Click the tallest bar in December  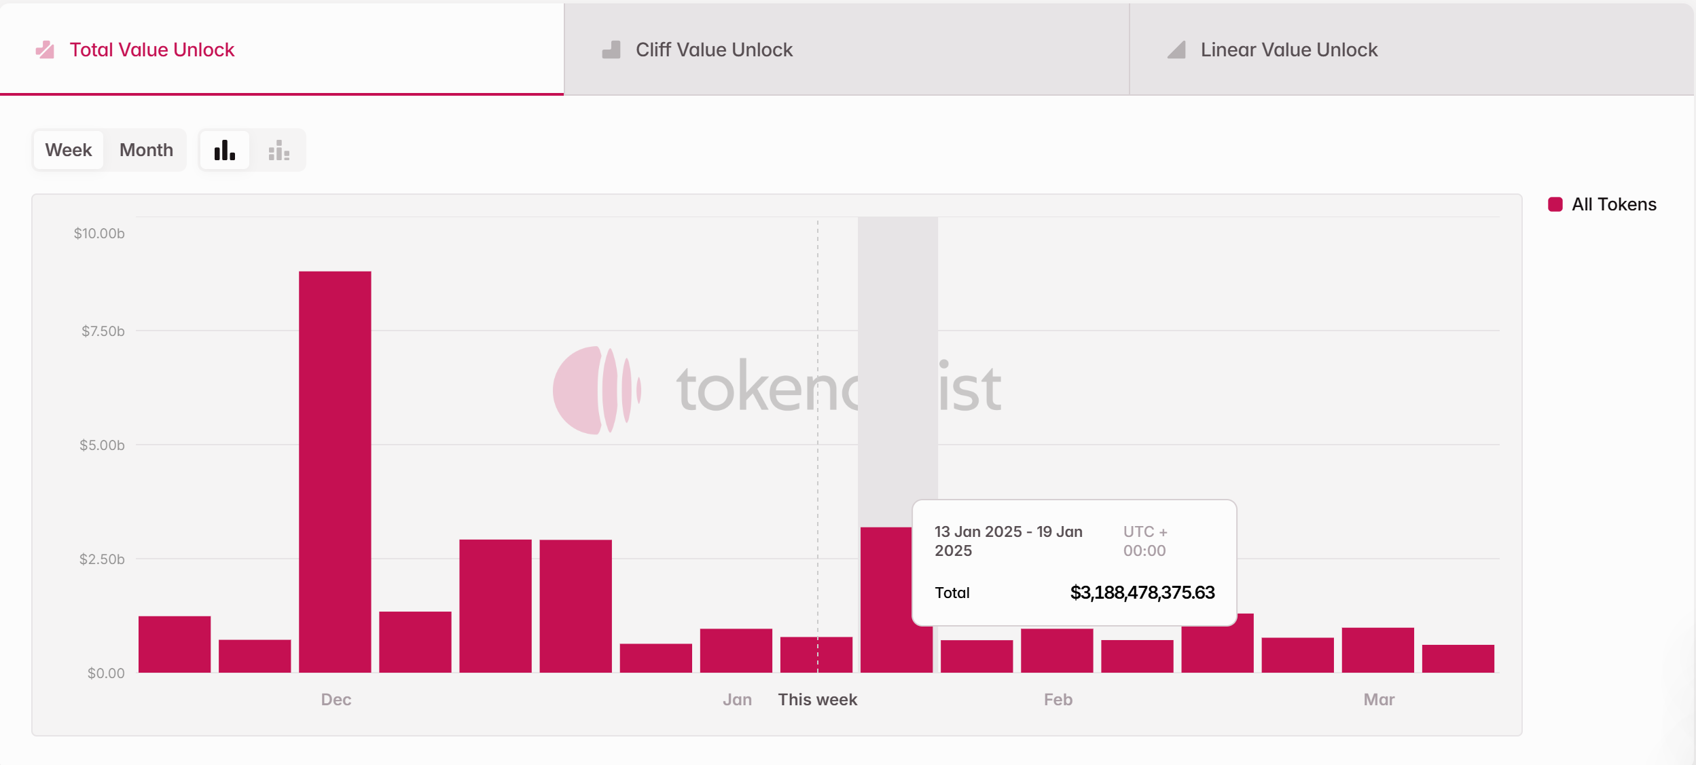tap(335, 472)
